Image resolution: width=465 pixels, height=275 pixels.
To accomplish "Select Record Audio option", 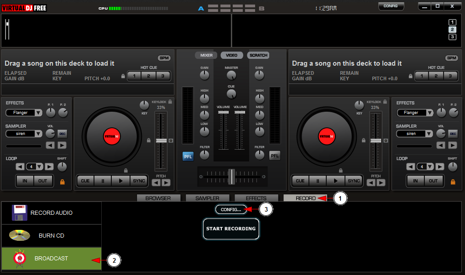I will point(52,213).
